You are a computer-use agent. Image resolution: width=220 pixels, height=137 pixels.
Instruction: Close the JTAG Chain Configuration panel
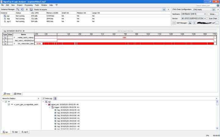pos(218,9)
